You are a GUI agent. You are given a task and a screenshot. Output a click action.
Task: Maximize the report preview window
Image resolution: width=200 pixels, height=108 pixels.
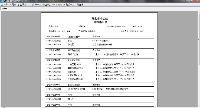point(191,1)
